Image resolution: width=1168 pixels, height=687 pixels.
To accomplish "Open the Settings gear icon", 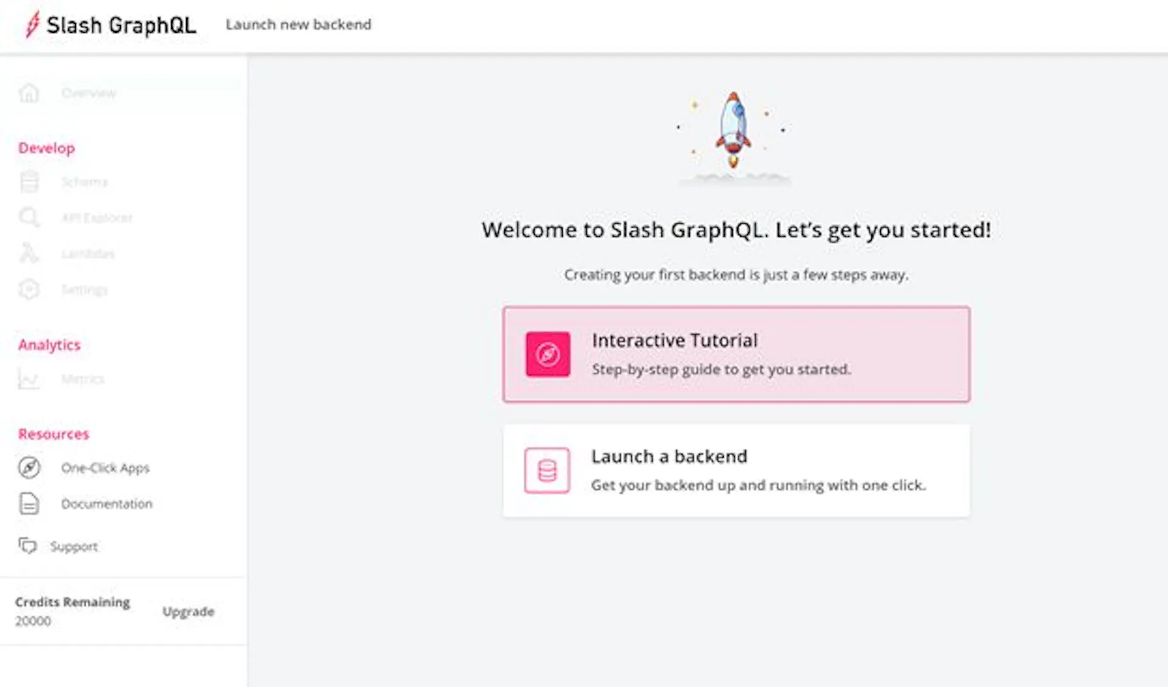I will coord(29,289).
